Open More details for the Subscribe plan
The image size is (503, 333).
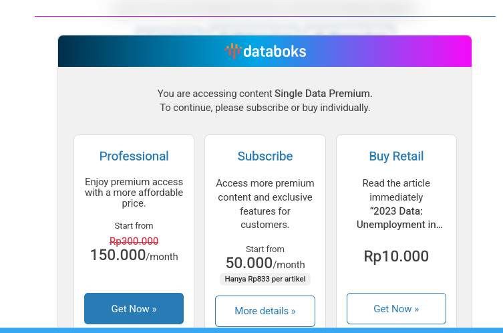pos(265,311)
